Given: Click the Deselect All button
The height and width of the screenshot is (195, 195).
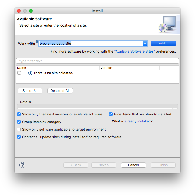Looking at the screenshot, I should tap(60, 91).
